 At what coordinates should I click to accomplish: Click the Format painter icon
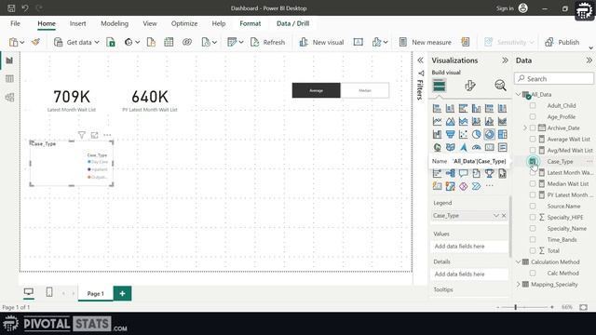tap(35, 42)
